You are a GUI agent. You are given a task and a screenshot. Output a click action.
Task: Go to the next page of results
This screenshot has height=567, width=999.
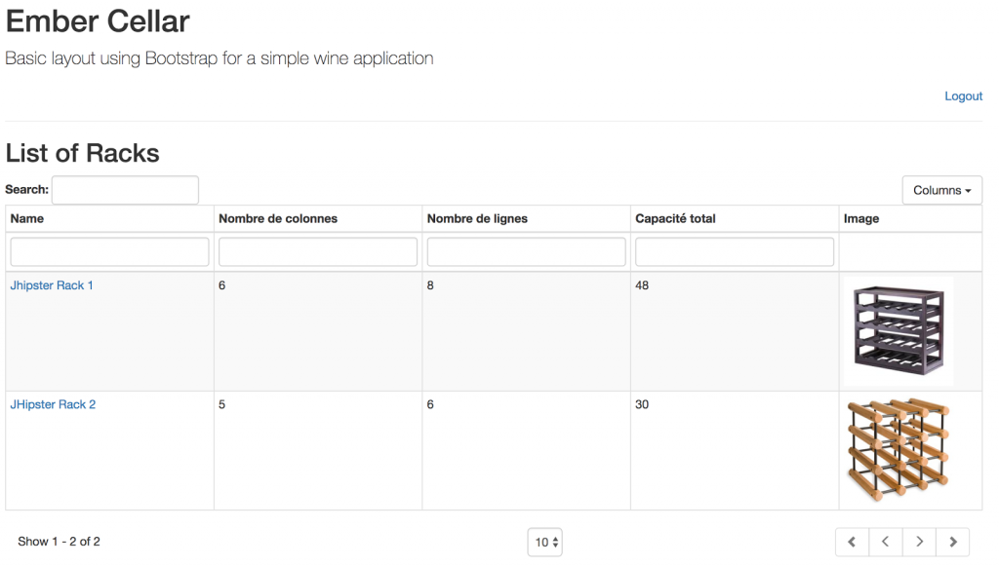(919, 542)
